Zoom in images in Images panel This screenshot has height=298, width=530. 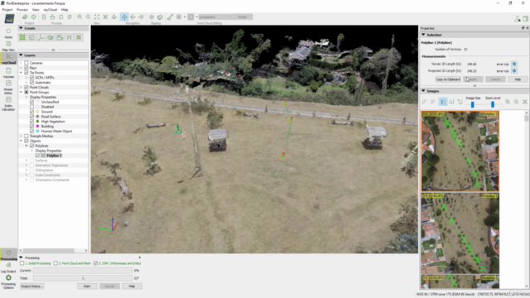pos(508,102)
